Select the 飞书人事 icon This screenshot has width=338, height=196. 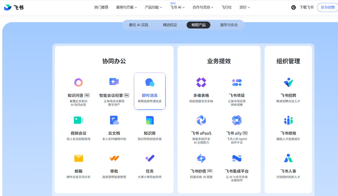pyautogui.click(x=288, y=158)
